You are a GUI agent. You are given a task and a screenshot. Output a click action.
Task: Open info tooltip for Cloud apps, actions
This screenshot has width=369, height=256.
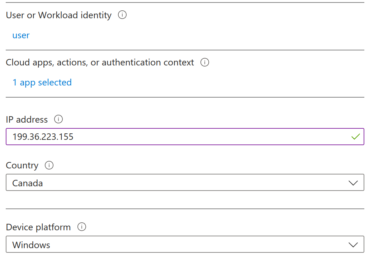204,63
